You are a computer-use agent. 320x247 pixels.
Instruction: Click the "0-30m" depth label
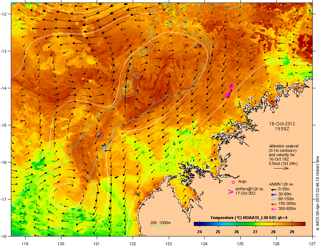(284, 189)
